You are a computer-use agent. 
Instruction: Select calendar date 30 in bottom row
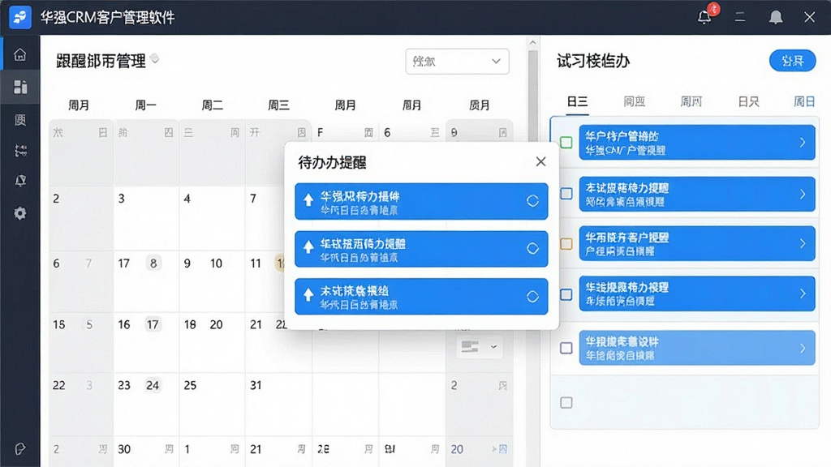pos(124,449)
